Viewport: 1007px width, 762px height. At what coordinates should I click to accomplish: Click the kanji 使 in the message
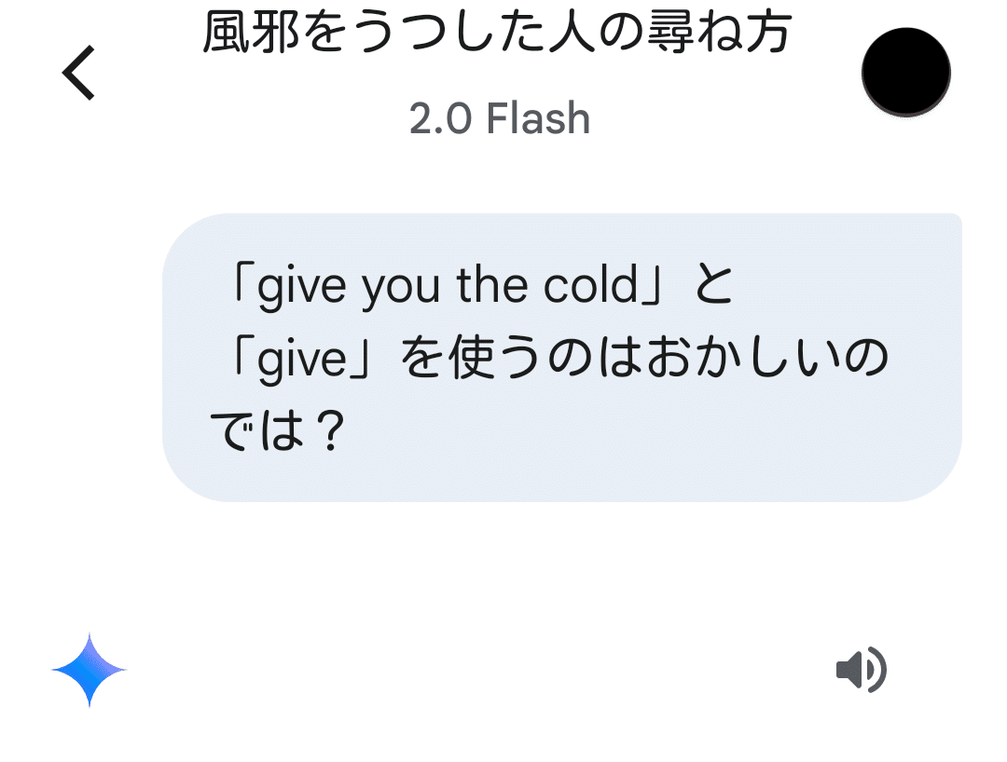coord(473,358)
